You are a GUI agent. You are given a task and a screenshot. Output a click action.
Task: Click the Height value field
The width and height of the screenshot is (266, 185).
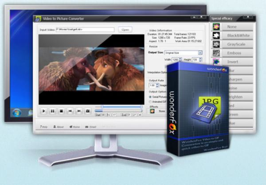(x=196, y=60)
